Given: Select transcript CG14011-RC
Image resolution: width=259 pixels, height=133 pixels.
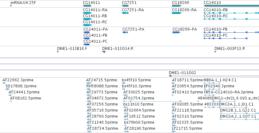Looking at the screenshot, I should [95, 22].
